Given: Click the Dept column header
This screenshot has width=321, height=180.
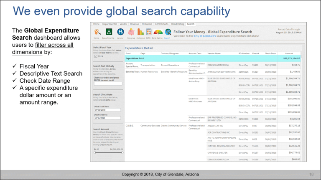Looking at the screenshot, I should click(143, 53).
